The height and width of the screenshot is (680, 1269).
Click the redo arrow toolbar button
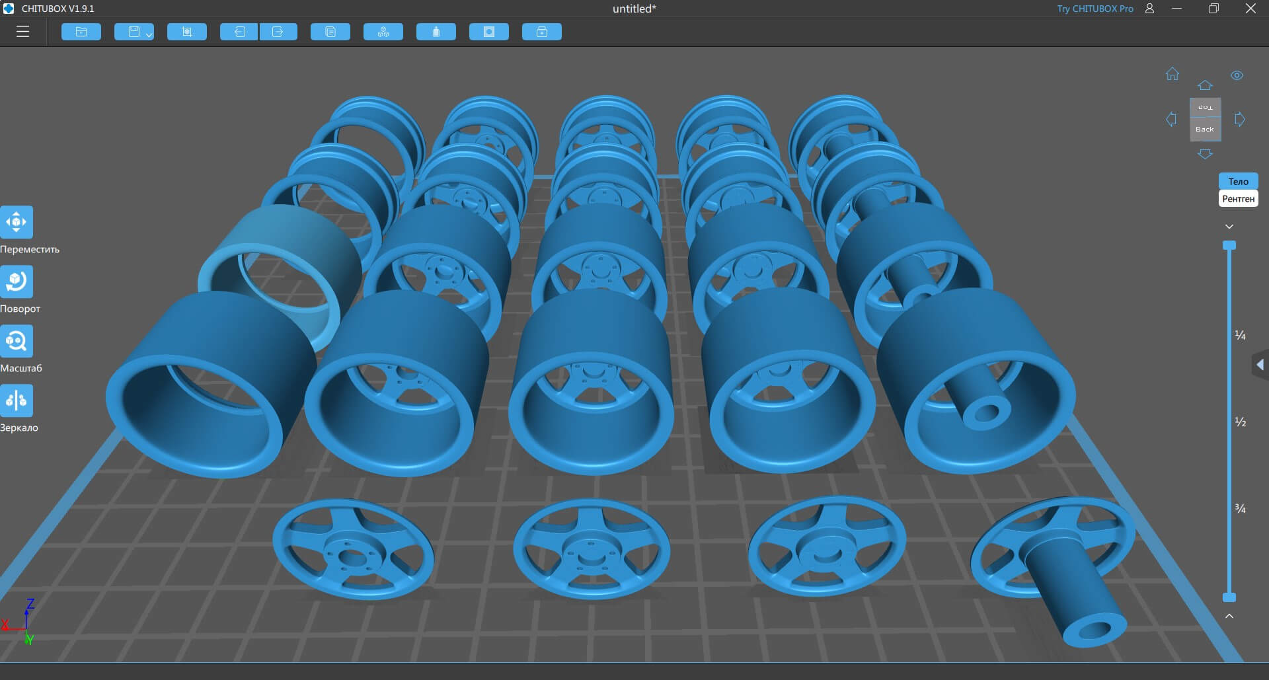tap(278, 32)
